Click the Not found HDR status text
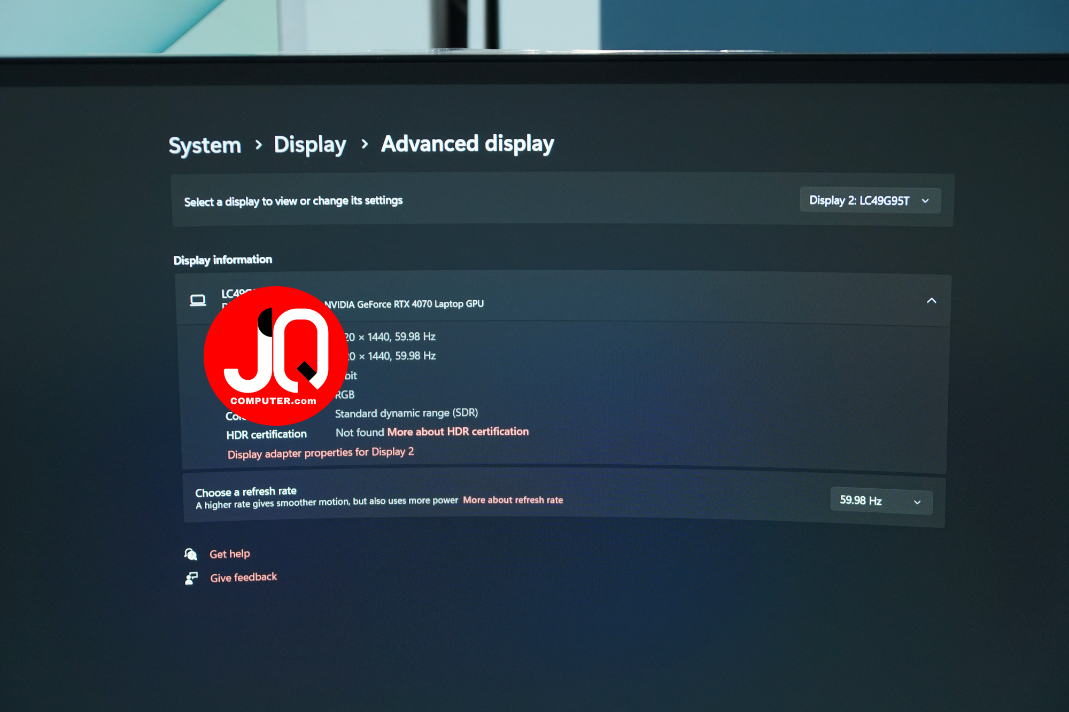1069x712 pixels. (x=360, y=433)
